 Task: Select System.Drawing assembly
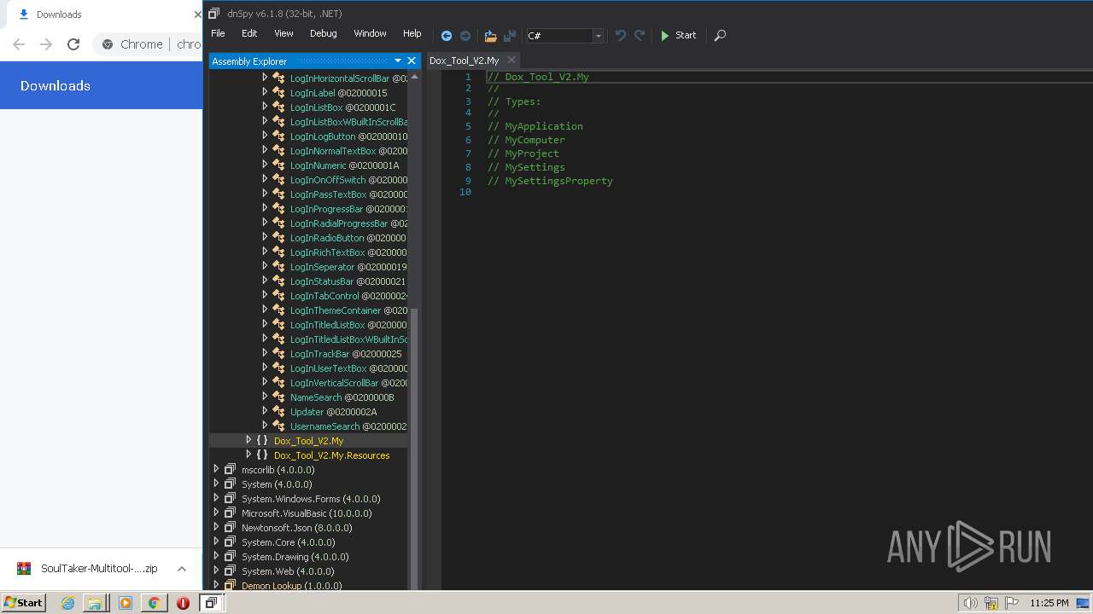tap(295, 557)
